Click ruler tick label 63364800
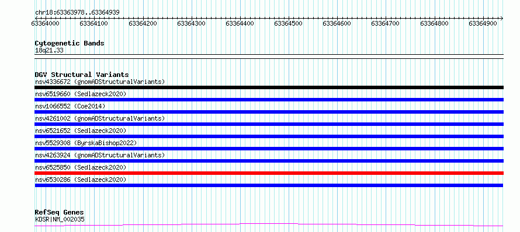 coord(435,23)
